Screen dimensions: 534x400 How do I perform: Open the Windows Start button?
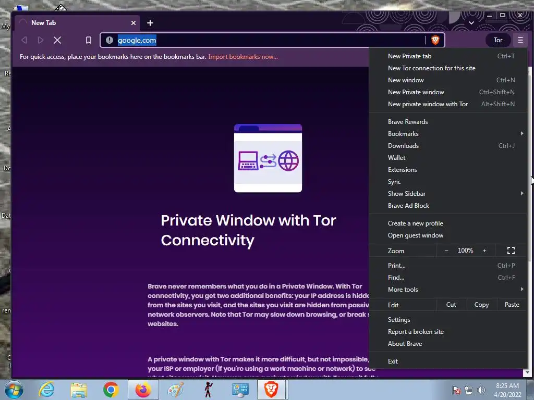click(14, 390)
